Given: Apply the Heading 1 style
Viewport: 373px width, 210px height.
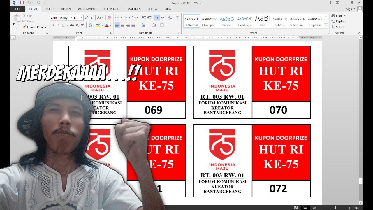Looking at the screenshot, I should [227, 21].
